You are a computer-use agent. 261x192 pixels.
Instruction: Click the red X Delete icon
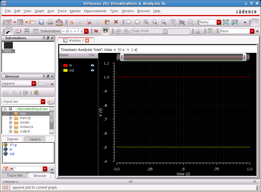coord(116,22)
